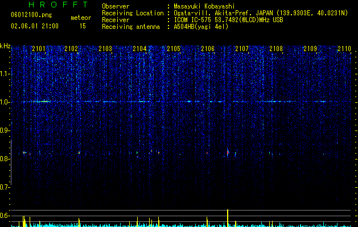
Task: Click the 1.0 frequency axis label
Action: coord(5,102)
